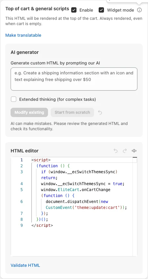Click the document.dispatchEvent code line
The width and height of the screenshot is (148, 279).
77,201
